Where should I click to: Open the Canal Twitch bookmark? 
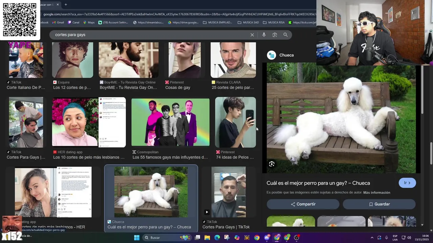click(73, 23)
